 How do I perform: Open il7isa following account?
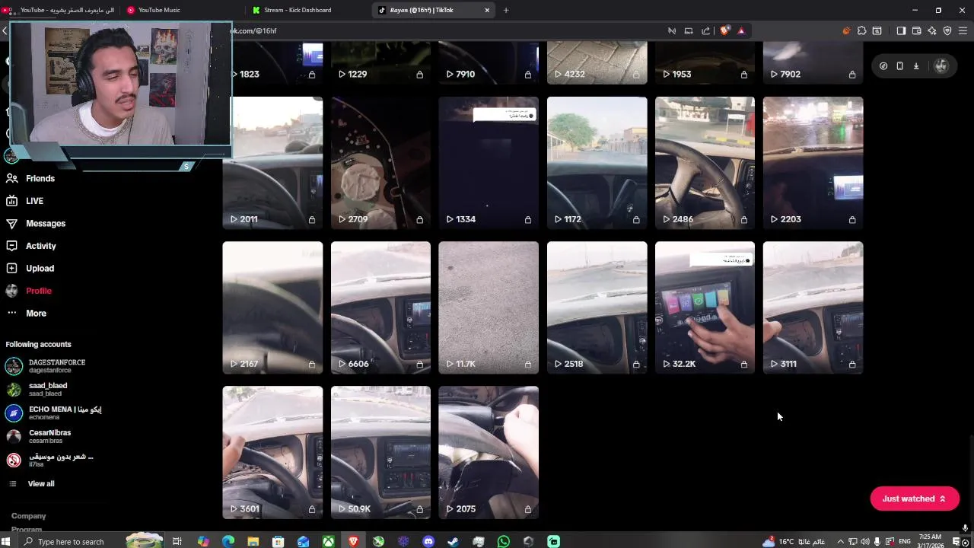click(49, 460)
